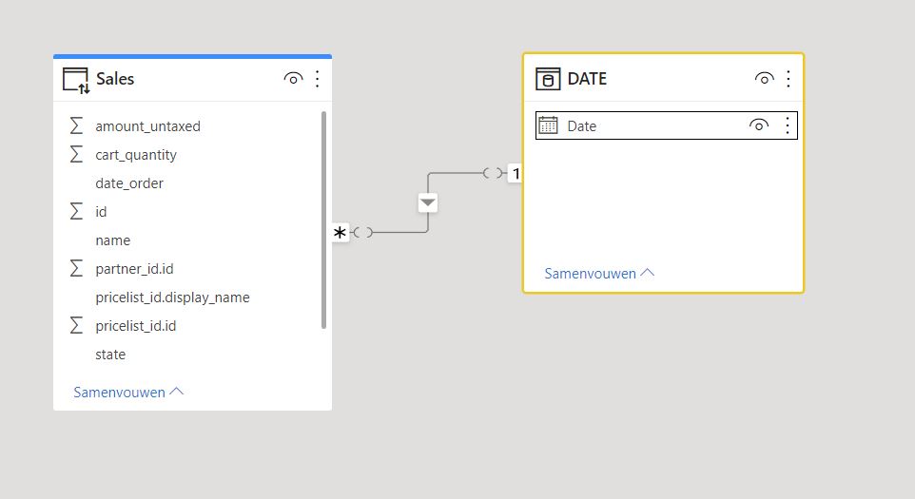
Task: Click the Sales field list scrollbar
Action: (324, 220)
